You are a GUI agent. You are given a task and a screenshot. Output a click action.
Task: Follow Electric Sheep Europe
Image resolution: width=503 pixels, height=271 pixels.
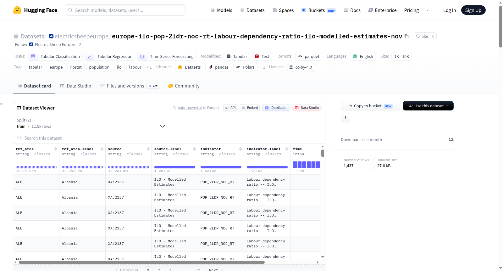21,44
